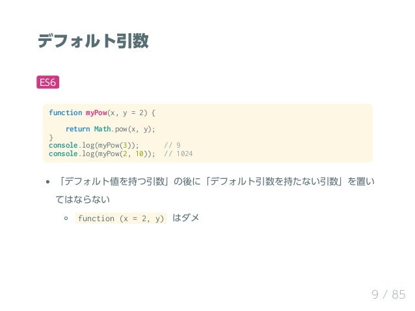This screenshot has height=311, width=415.
Task: Click the // 1024 comment
Action: point(178,154)
